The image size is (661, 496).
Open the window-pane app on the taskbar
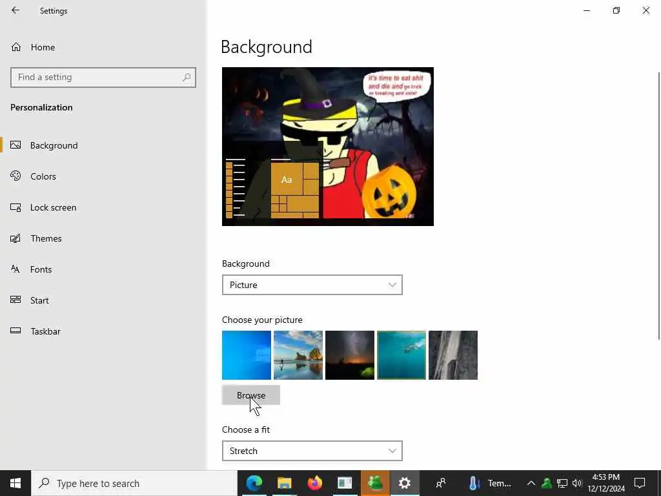345,483
